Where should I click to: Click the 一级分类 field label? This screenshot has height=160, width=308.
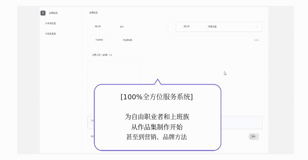(97, 27)
